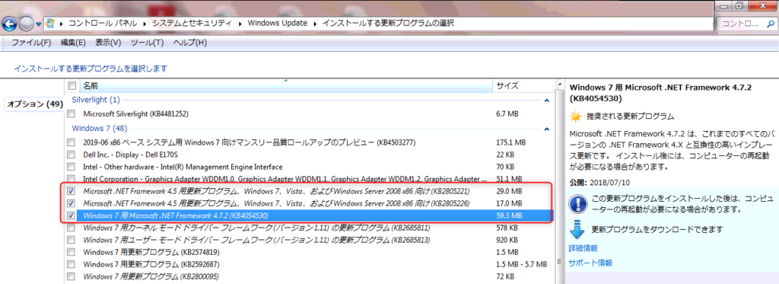The height and width of the screenshot is (284, 779).
Task: Click the 175.1 MB size value
Action: point(510,142)
